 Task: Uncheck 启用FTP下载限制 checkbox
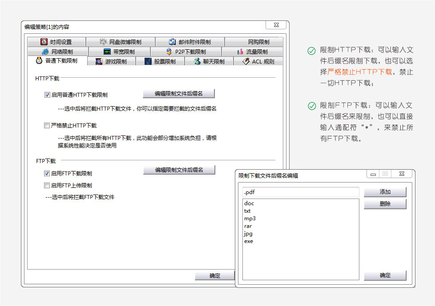(x=47, y=173)
